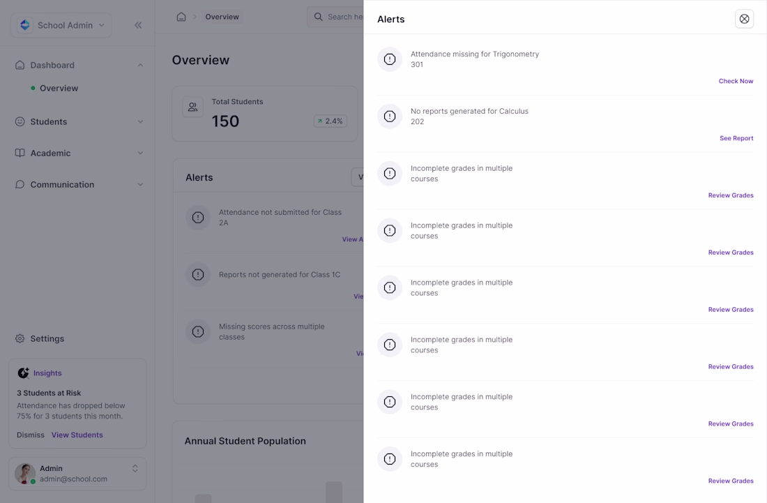Open View Students link in Insights
Viewport: 767px width, 503px height.
pos(77,435)
